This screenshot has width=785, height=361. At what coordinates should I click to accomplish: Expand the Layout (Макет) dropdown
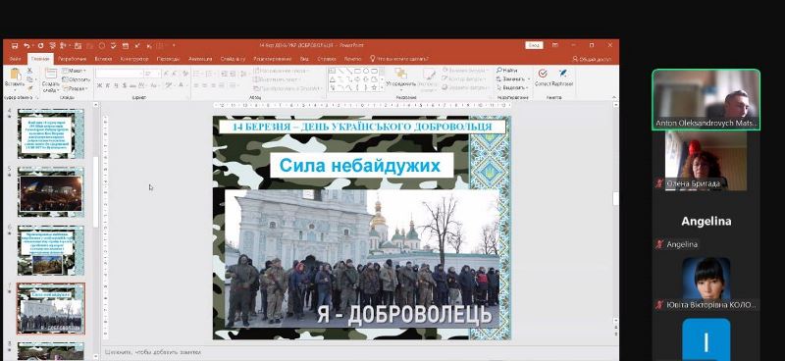(75, 71)
